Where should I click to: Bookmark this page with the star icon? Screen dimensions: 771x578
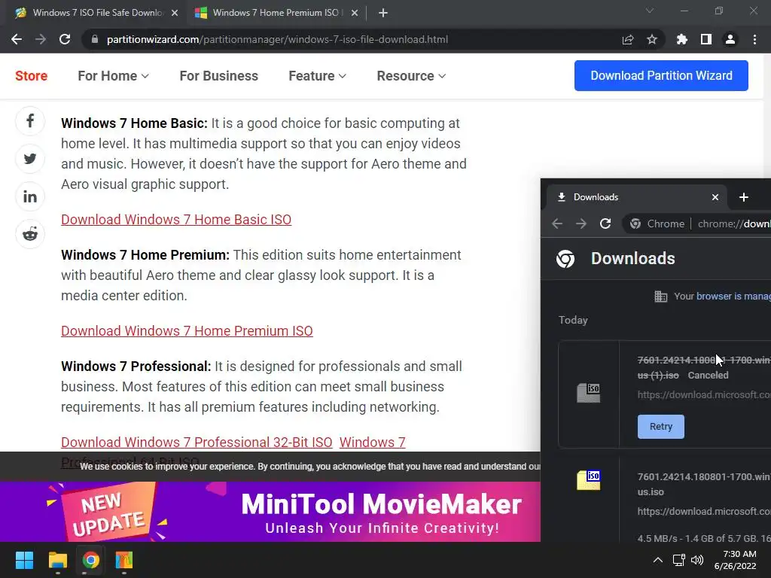click(652, 39)
